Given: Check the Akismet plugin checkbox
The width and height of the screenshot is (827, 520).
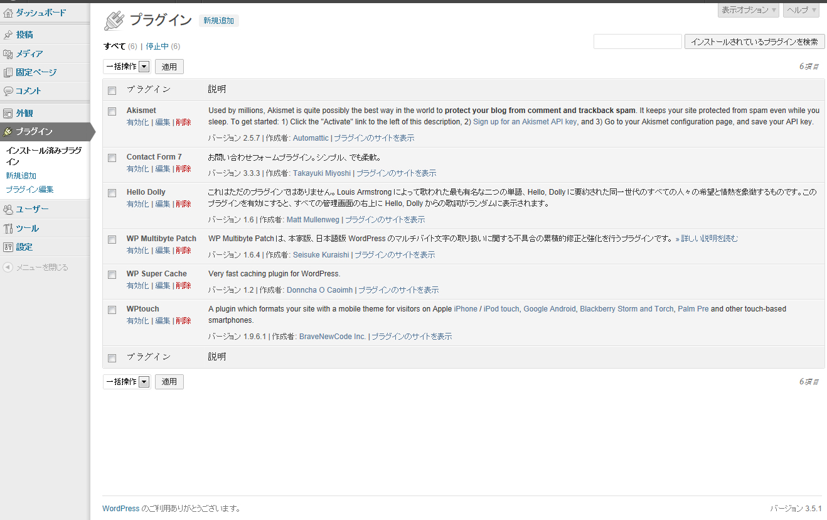Looking at the screenshot, I should point(112,111).
